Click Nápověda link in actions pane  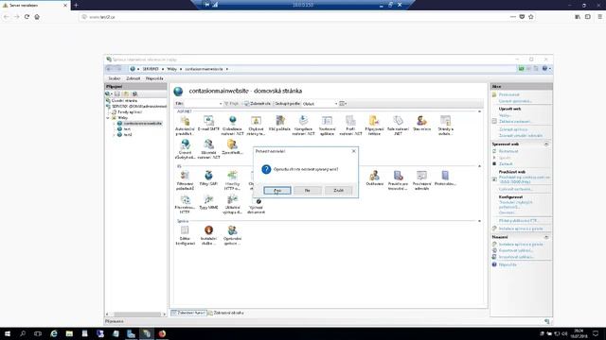click(x=508, y=264)
